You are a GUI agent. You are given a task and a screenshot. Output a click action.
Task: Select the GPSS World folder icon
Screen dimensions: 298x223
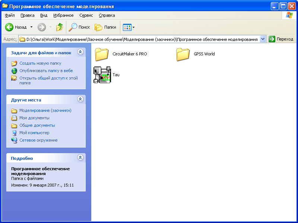(183, 54)
